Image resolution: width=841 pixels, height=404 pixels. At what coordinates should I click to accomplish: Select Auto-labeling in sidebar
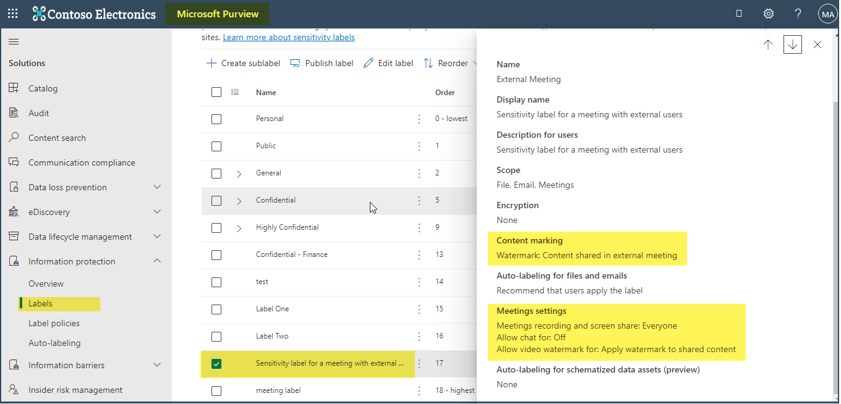pyautogui.click(x=54, y=343)
